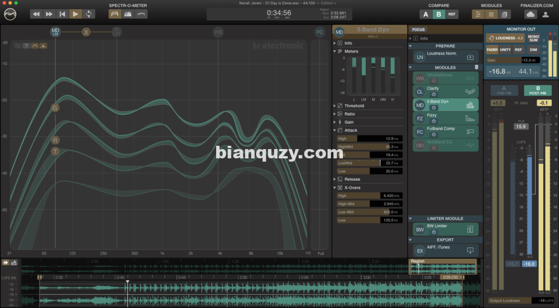
Task: Toggle power for the Clarify module
Action: (434, 94)
